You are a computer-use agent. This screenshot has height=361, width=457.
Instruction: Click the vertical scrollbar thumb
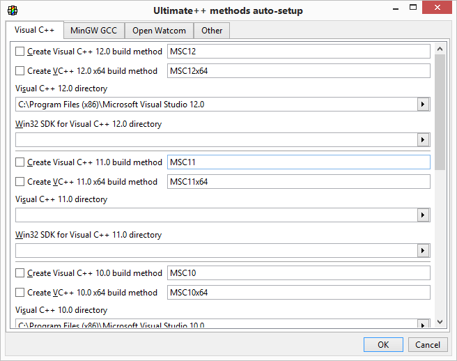coord(440,112)
